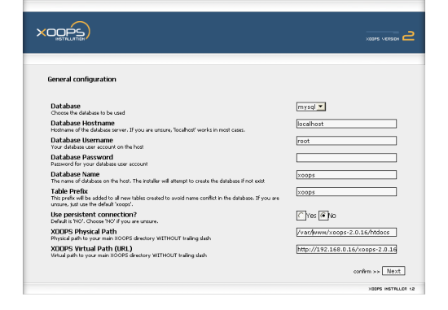The height and width of the screenshot is (310, 448).
Task: Click the Use persistent connection label
Action: tap(94, 215)
